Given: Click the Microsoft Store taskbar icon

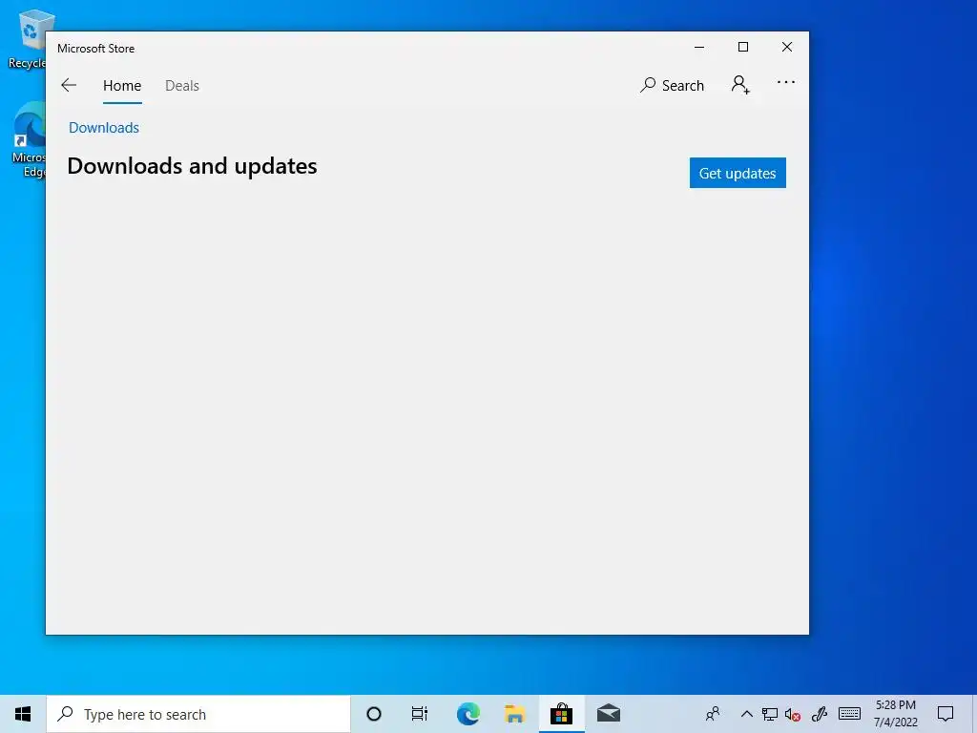Looking at the screenshot, I should pos(561,714).
